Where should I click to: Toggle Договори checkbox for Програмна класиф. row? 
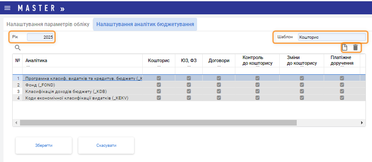point(219,78)
